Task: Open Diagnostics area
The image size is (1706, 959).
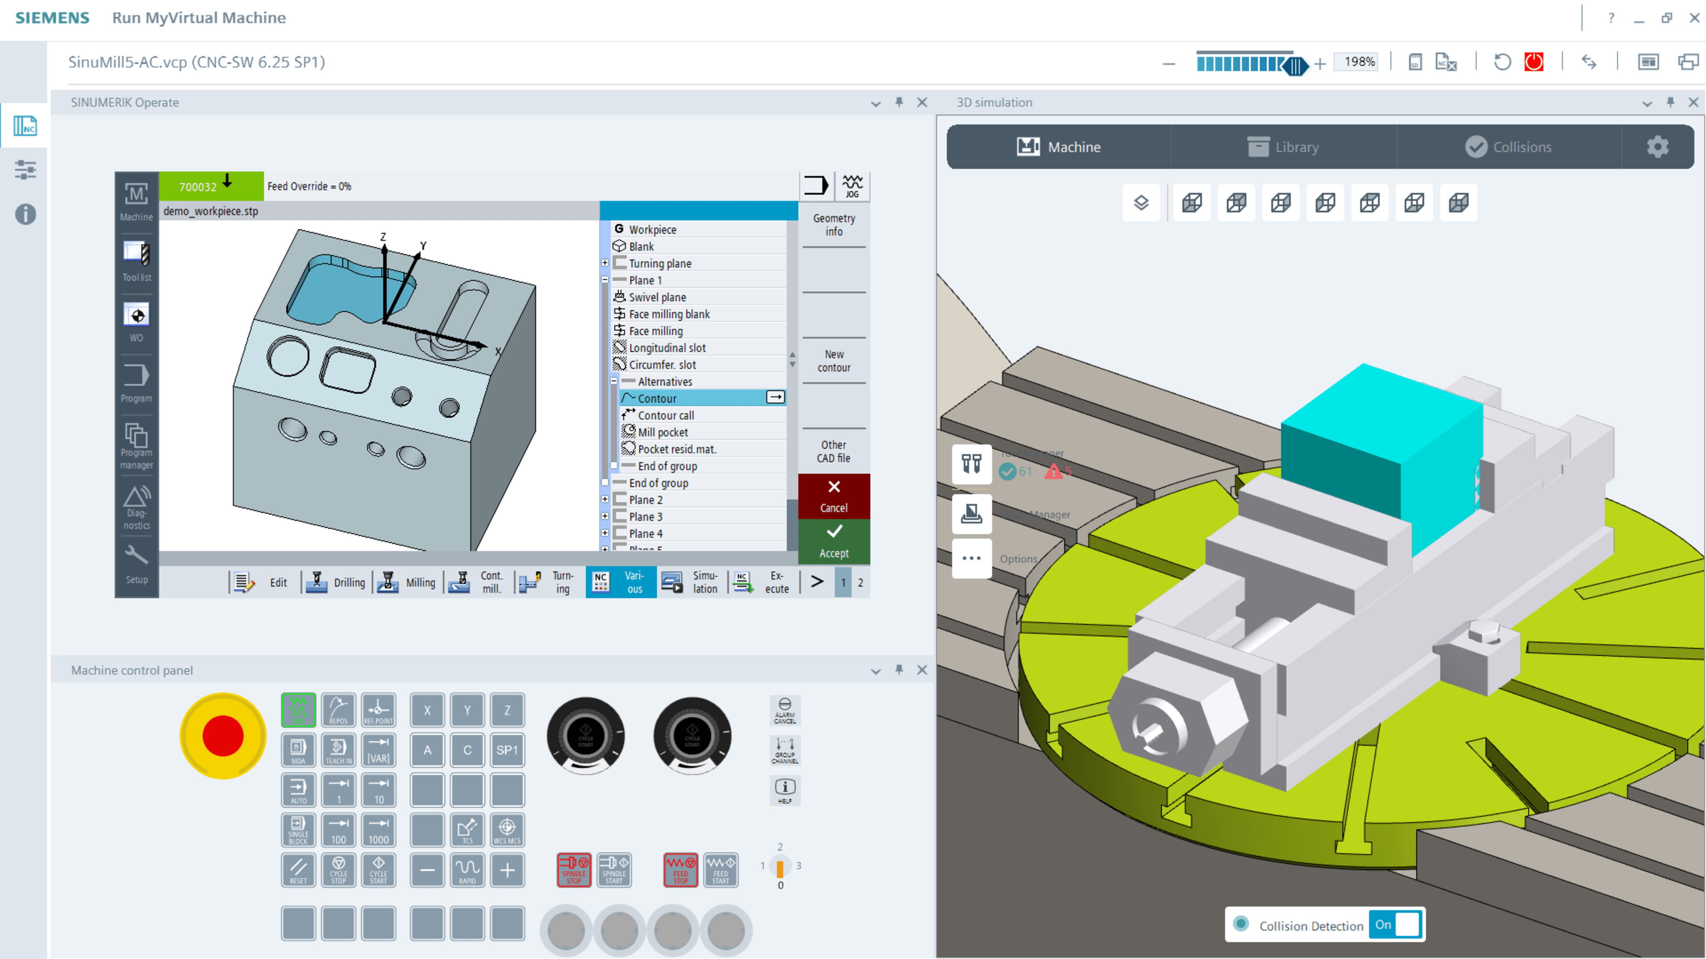Action: point(136,507)
